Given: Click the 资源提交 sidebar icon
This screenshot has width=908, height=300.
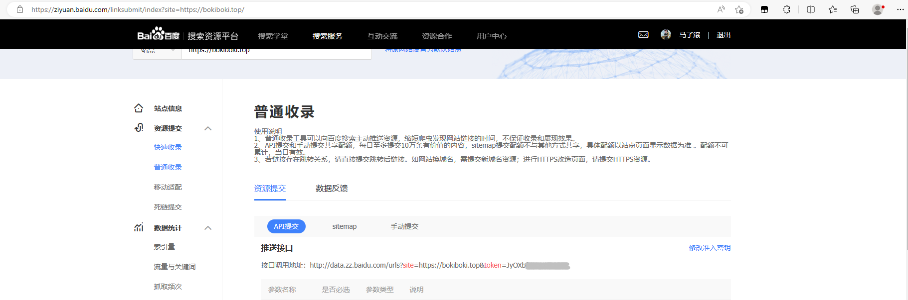Looking at the screenshot, I should (139, 128).
